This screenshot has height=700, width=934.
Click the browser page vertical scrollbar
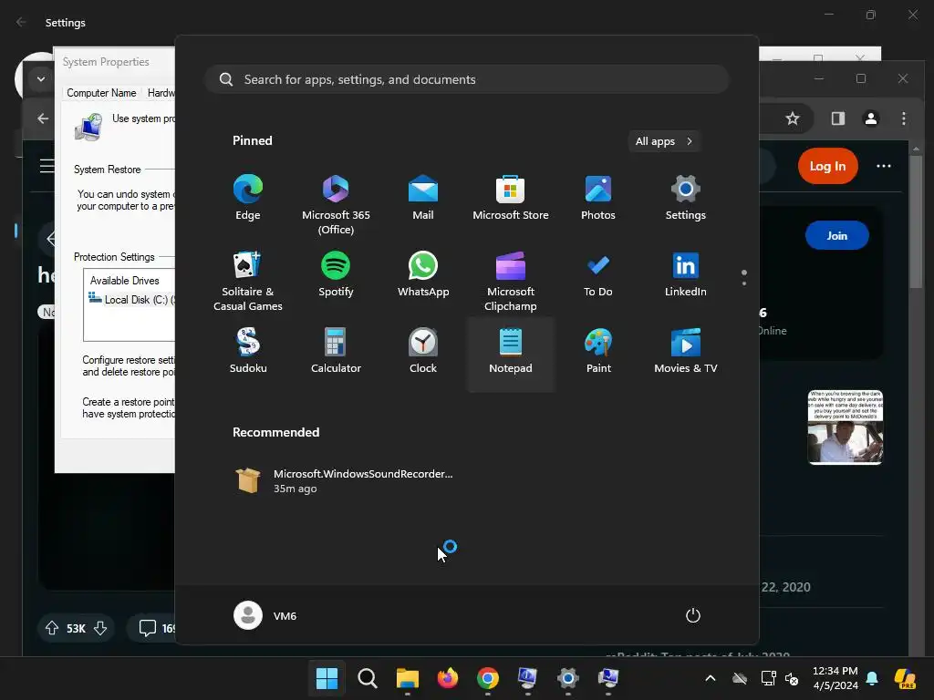coord(916,221)
